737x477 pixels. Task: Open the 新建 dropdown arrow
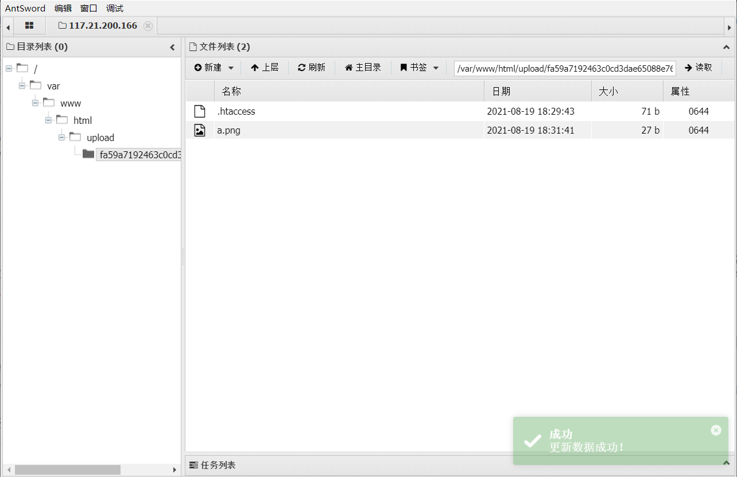click(231, 68)
